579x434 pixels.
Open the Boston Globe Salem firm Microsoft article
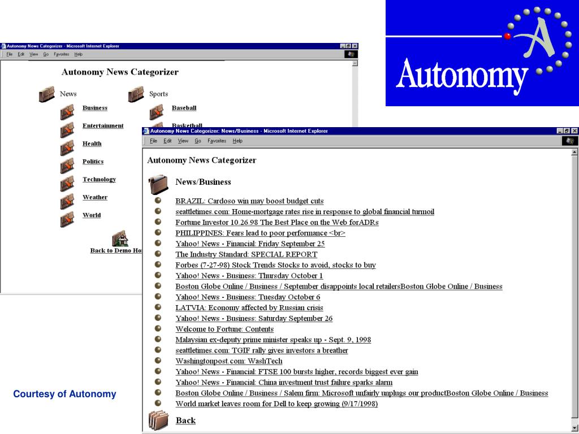(362, 394)
